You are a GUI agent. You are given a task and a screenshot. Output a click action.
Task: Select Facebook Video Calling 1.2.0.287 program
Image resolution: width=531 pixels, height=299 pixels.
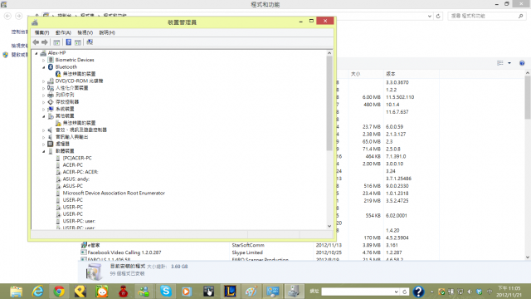pyautogui.click(x=124, y=252)
